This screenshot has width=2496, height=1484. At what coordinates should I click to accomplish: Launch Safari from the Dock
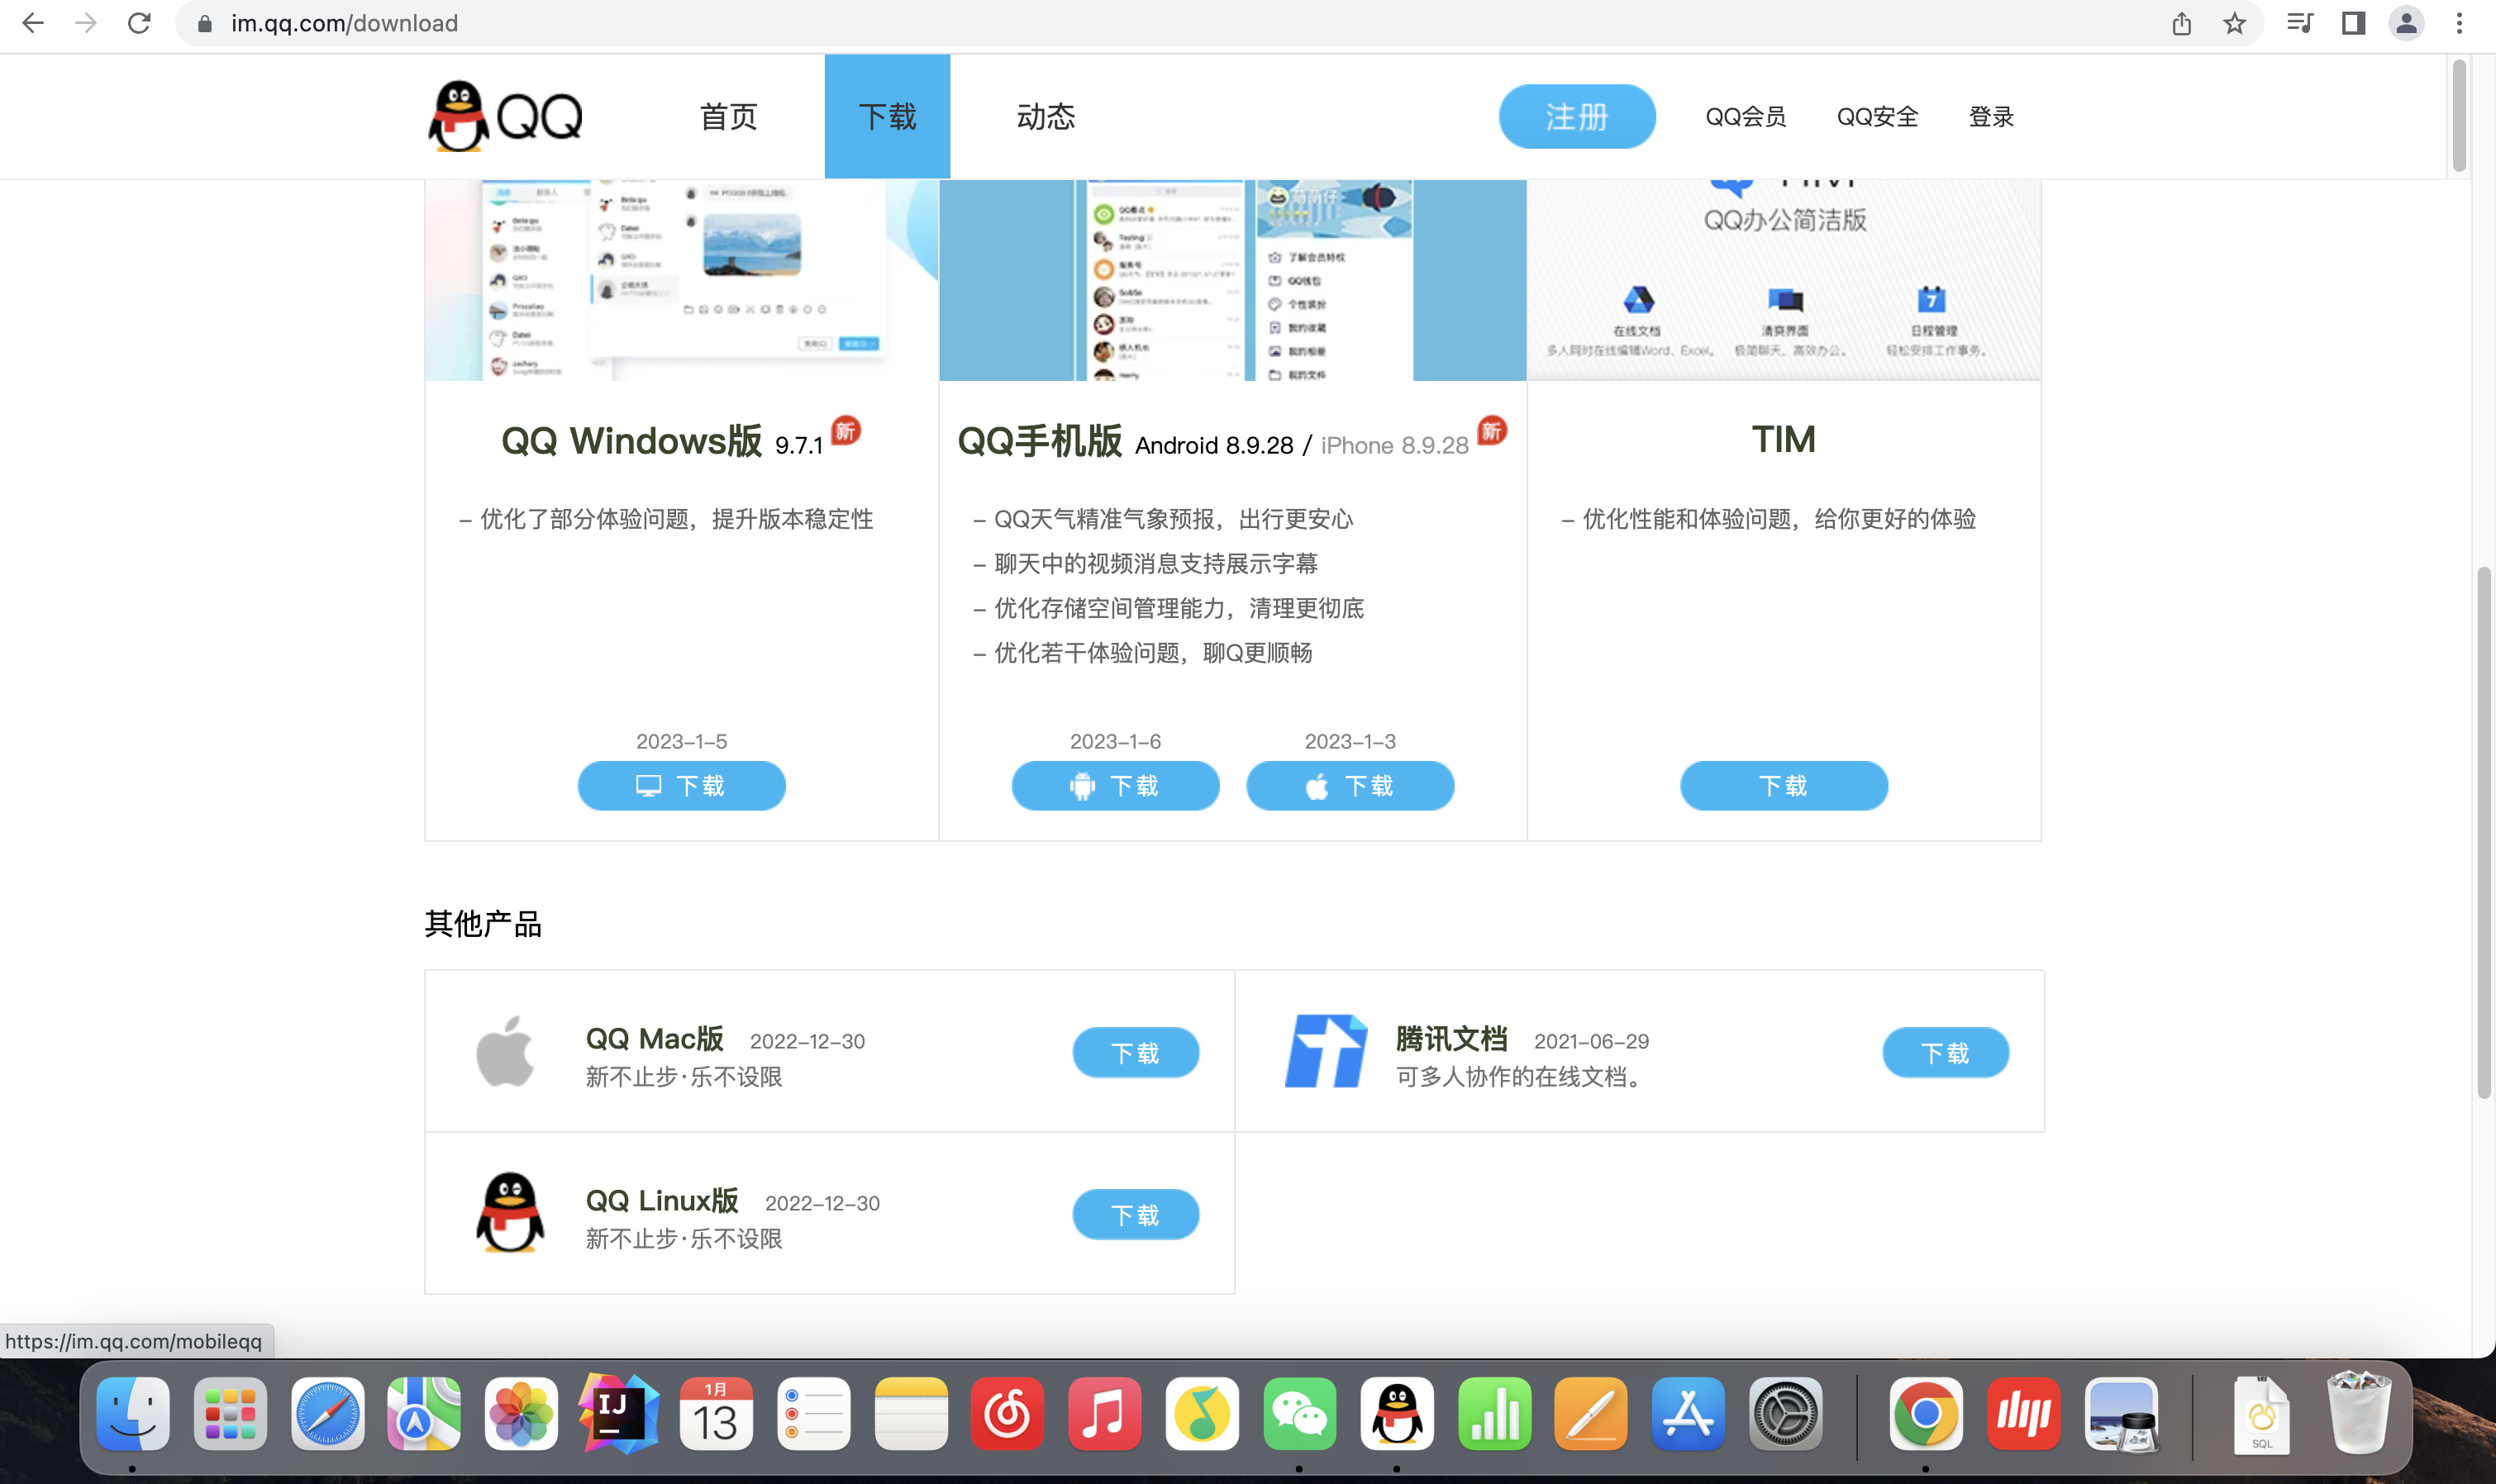tap(327, 1413)
